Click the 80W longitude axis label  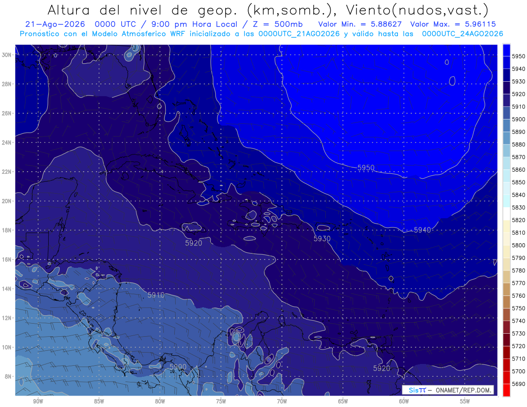[x=160, y=401]
